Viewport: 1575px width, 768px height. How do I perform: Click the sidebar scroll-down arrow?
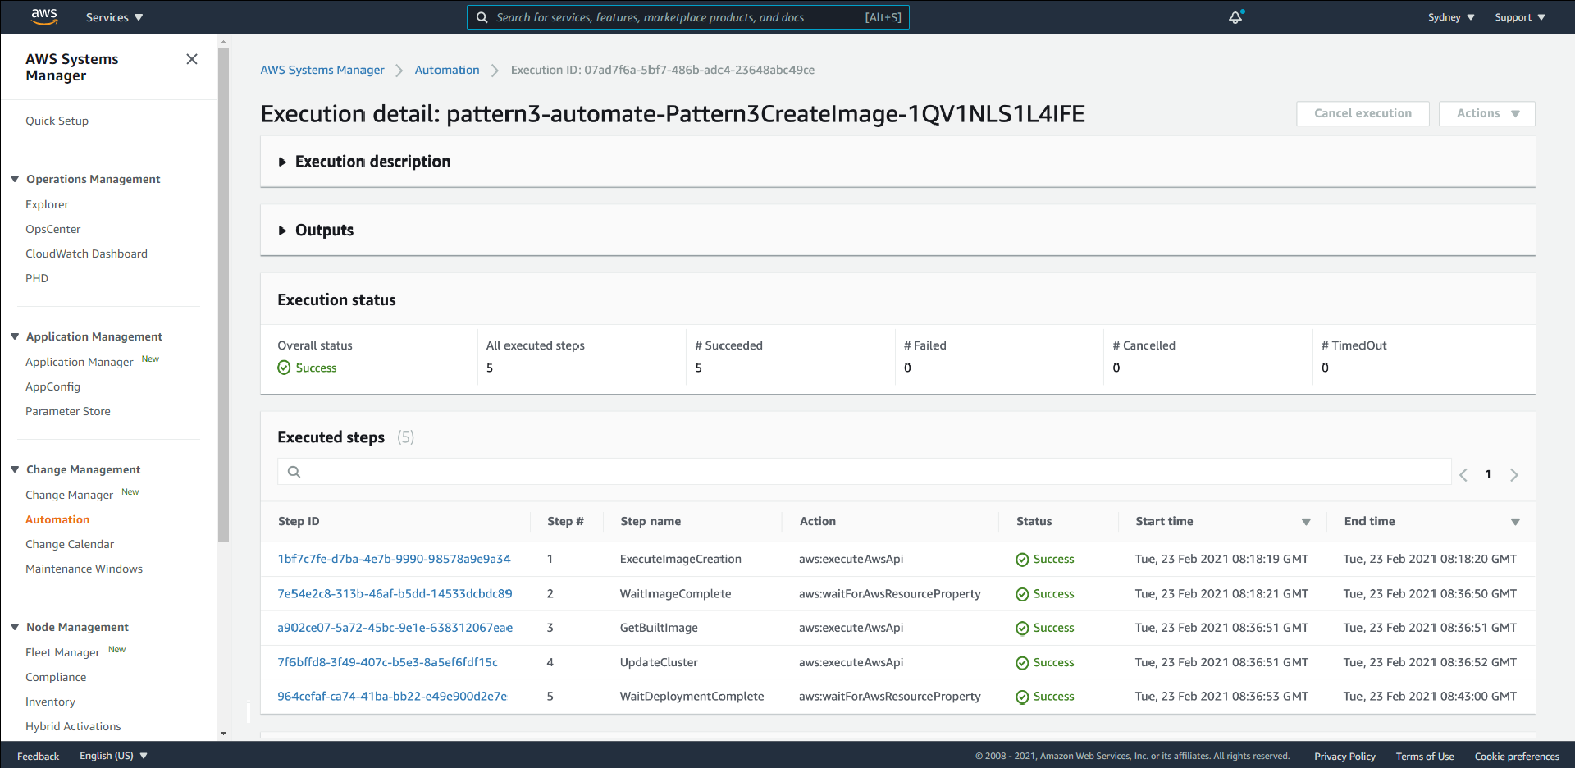point(223,734)
